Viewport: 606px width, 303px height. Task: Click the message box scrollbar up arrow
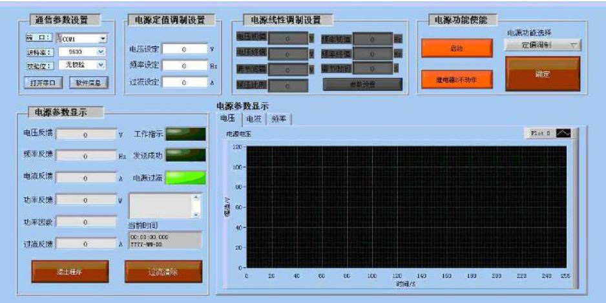197,198
